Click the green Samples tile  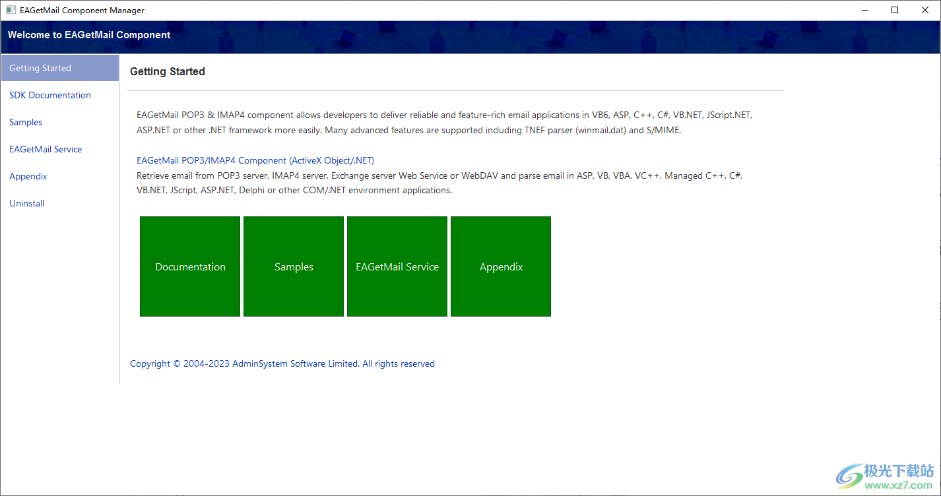click(294, 266)
